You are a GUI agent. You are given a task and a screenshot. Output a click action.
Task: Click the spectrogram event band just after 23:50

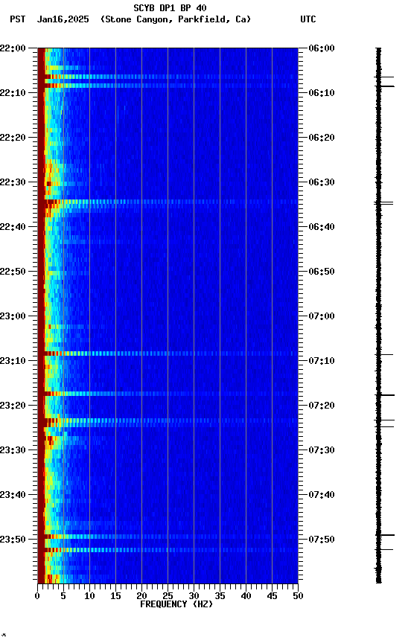point(168,550)
